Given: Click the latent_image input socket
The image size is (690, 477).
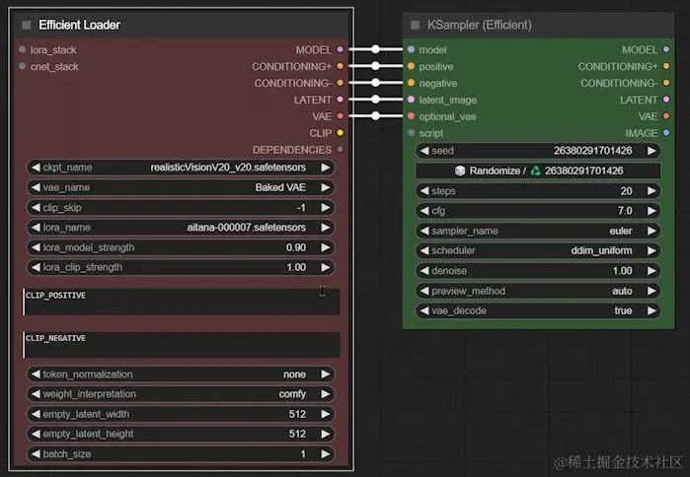Looking at the screenshot, I should 411,100.
